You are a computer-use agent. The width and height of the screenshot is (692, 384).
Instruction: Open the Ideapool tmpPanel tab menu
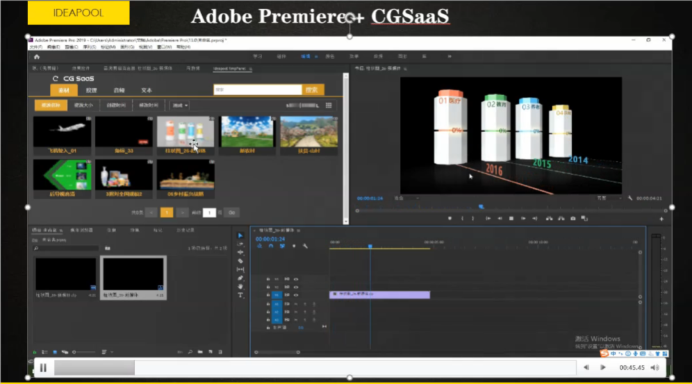point(251,69)
